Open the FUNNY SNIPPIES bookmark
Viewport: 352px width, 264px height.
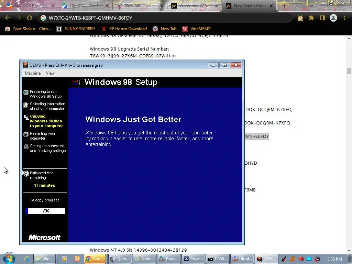[x=76, y=29]
